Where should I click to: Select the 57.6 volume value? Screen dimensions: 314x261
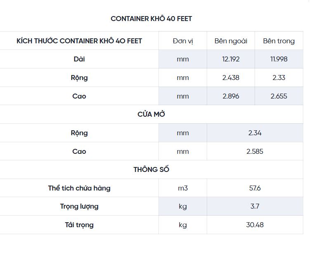[255, 188]
